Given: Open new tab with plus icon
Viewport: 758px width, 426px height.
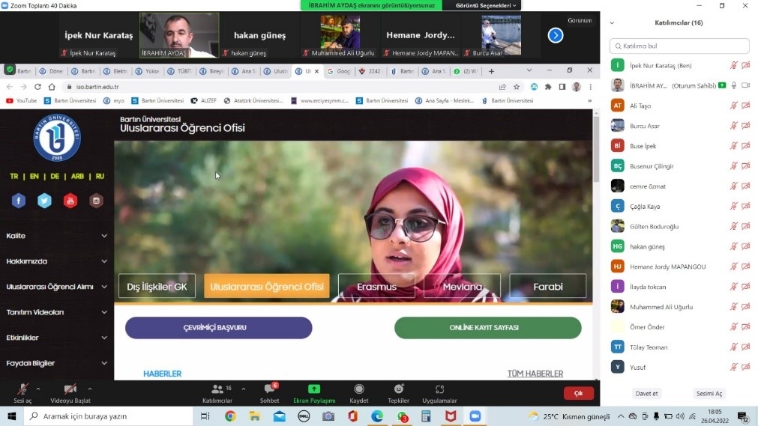Looking at the screenshot, I should tap(492, 71).
